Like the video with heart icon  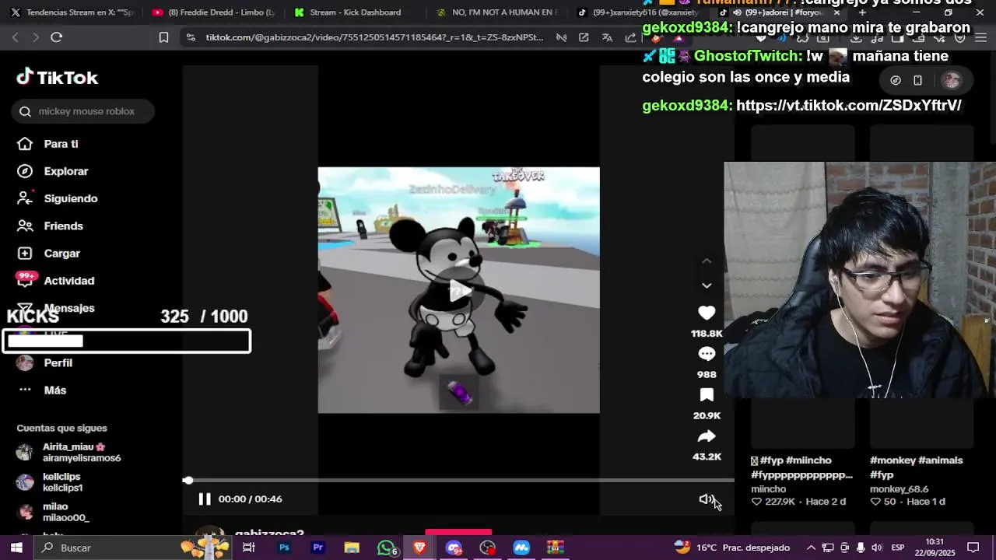[707, 313]
